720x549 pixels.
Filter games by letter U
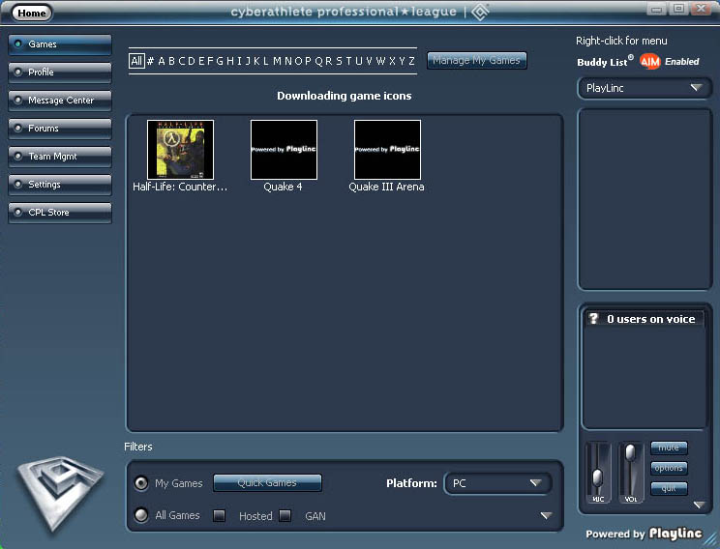359,61
